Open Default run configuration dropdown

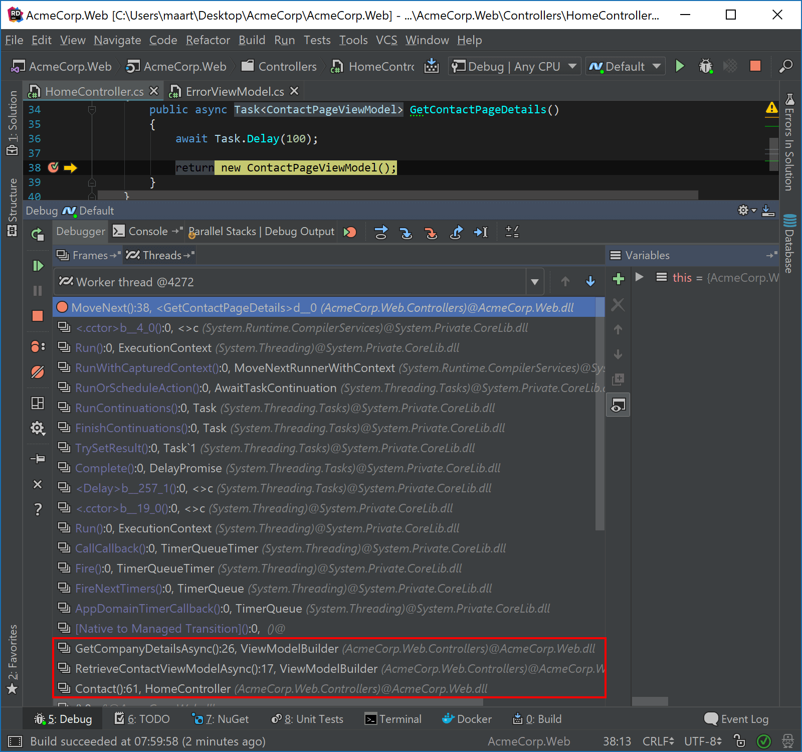pyautogui.click(x=625, y=66)
